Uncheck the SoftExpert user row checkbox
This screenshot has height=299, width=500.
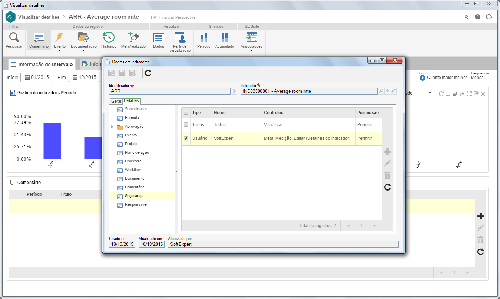click(x=186, y=138)
